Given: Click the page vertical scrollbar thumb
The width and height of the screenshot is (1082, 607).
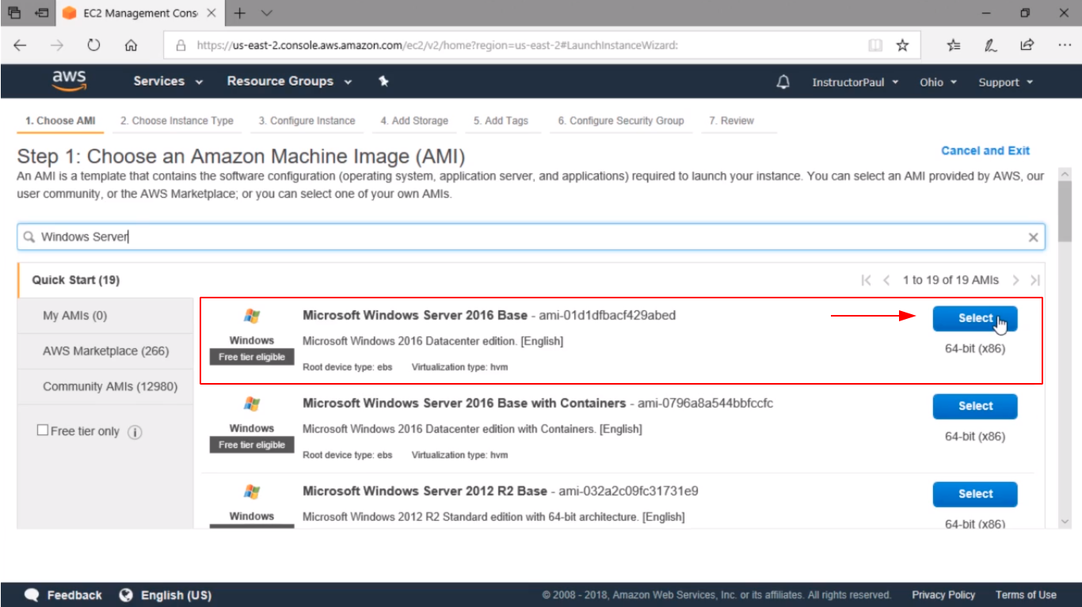Looking at the screenshot, I should coord(1065,212).
